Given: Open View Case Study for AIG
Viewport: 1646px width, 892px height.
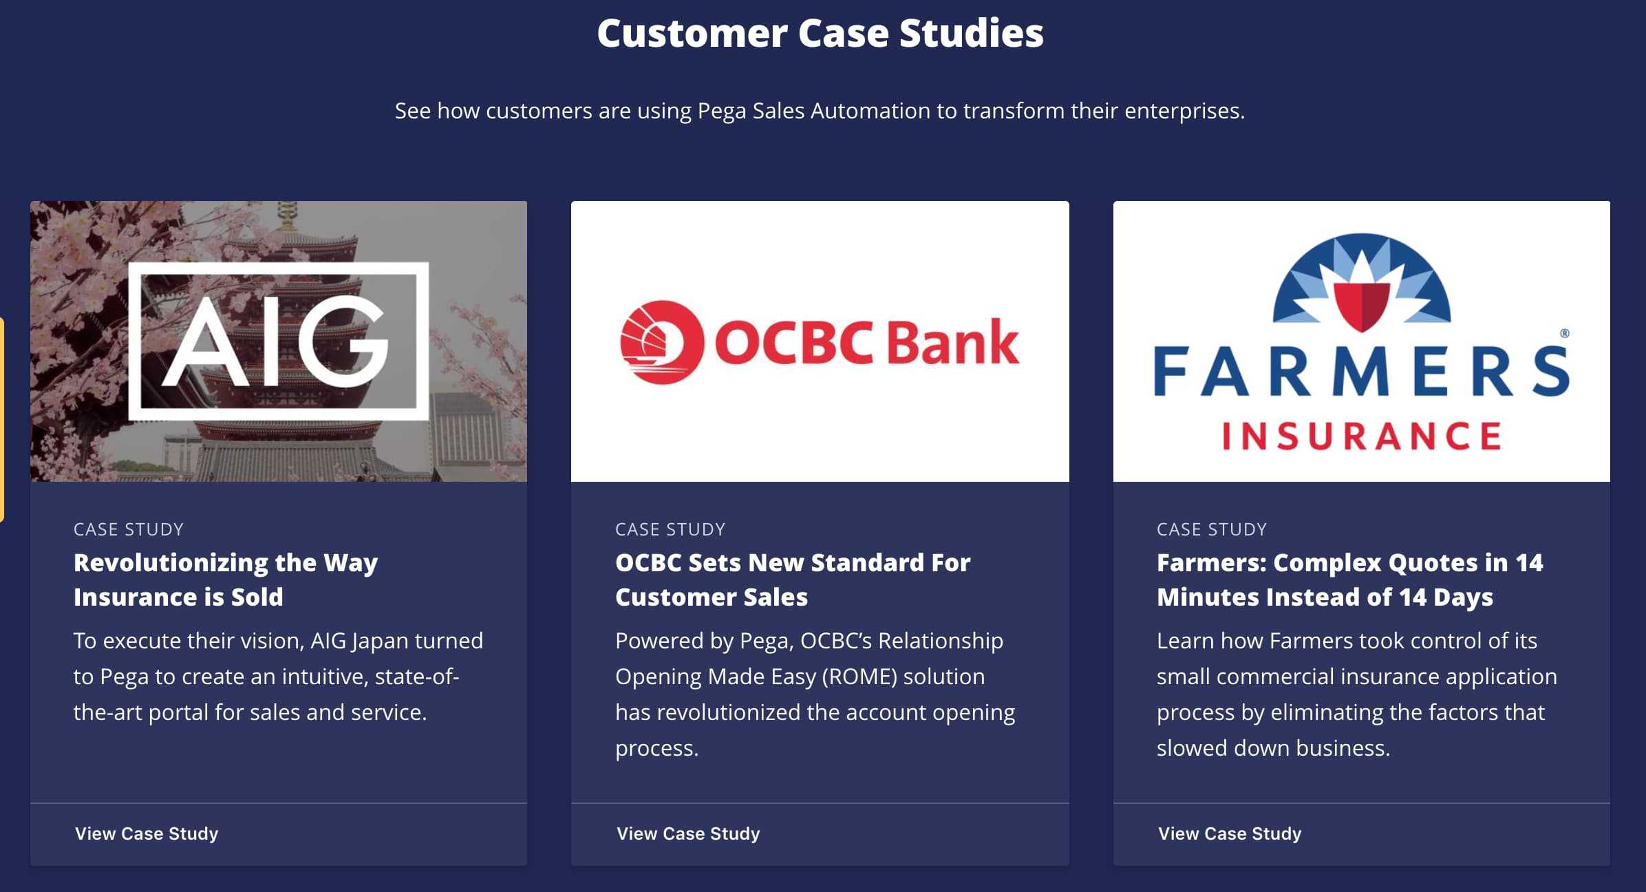Looking at the screenshot, I should pos(147,833).
